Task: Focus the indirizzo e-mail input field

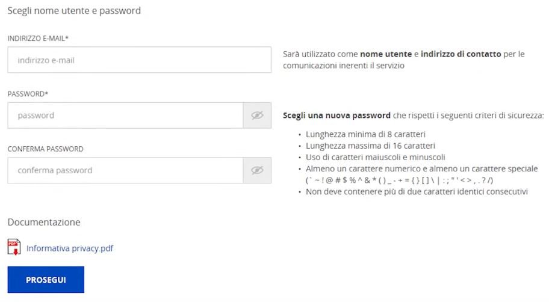Action: point(139,60)
